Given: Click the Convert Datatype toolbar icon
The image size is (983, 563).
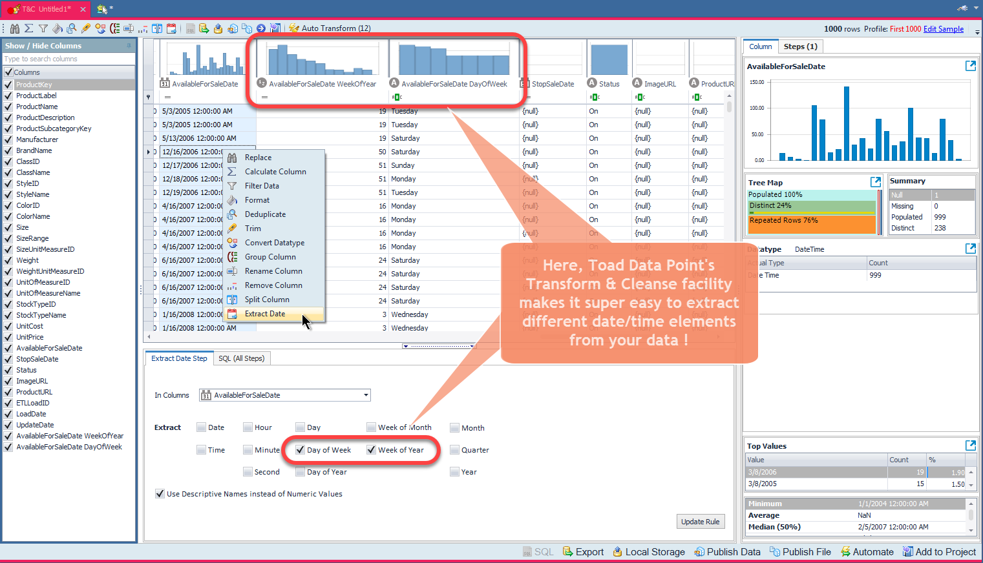Looking at the screenshot, I should (x=100, y=28).
